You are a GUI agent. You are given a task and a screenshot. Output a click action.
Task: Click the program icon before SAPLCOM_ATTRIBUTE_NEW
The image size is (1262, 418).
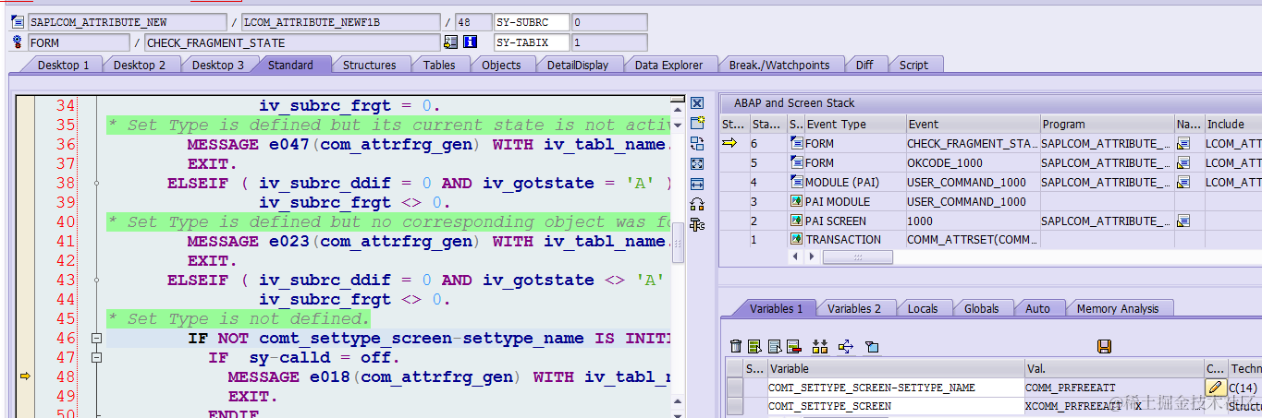coord(18,21)
